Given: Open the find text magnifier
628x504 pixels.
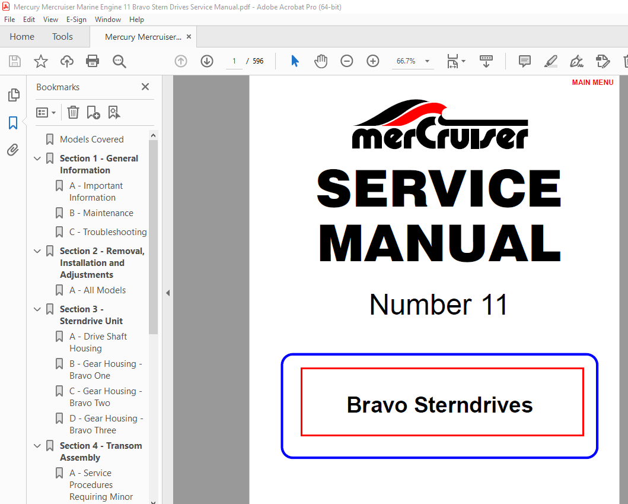Looking at the screenshot, I should [119, 61].
